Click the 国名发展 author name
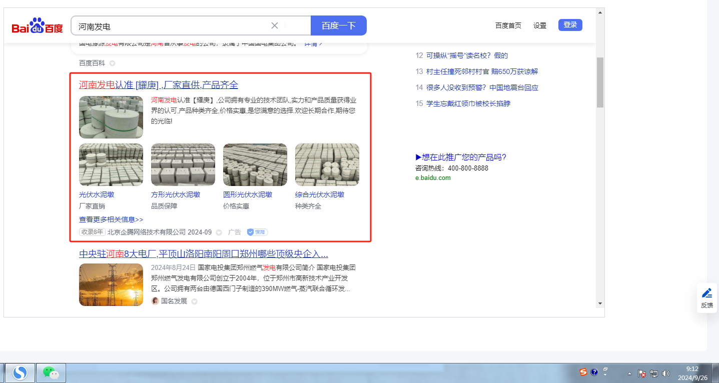The width and height of the screenshot is (719, 383). point(174,301)
